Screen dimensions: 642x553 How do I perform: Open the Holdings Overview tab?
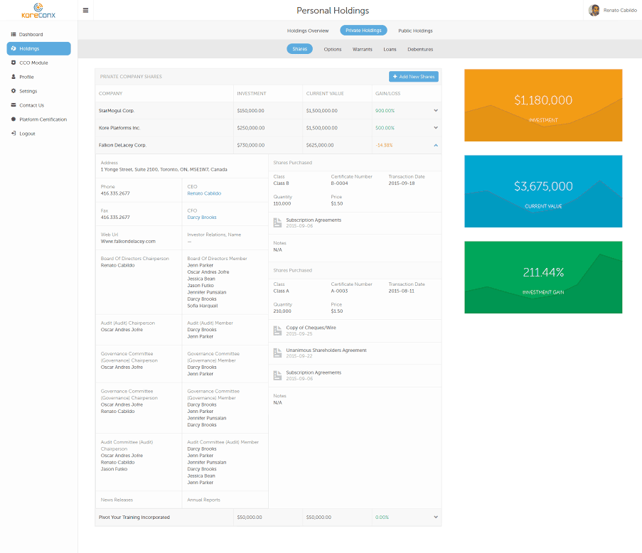308,31
